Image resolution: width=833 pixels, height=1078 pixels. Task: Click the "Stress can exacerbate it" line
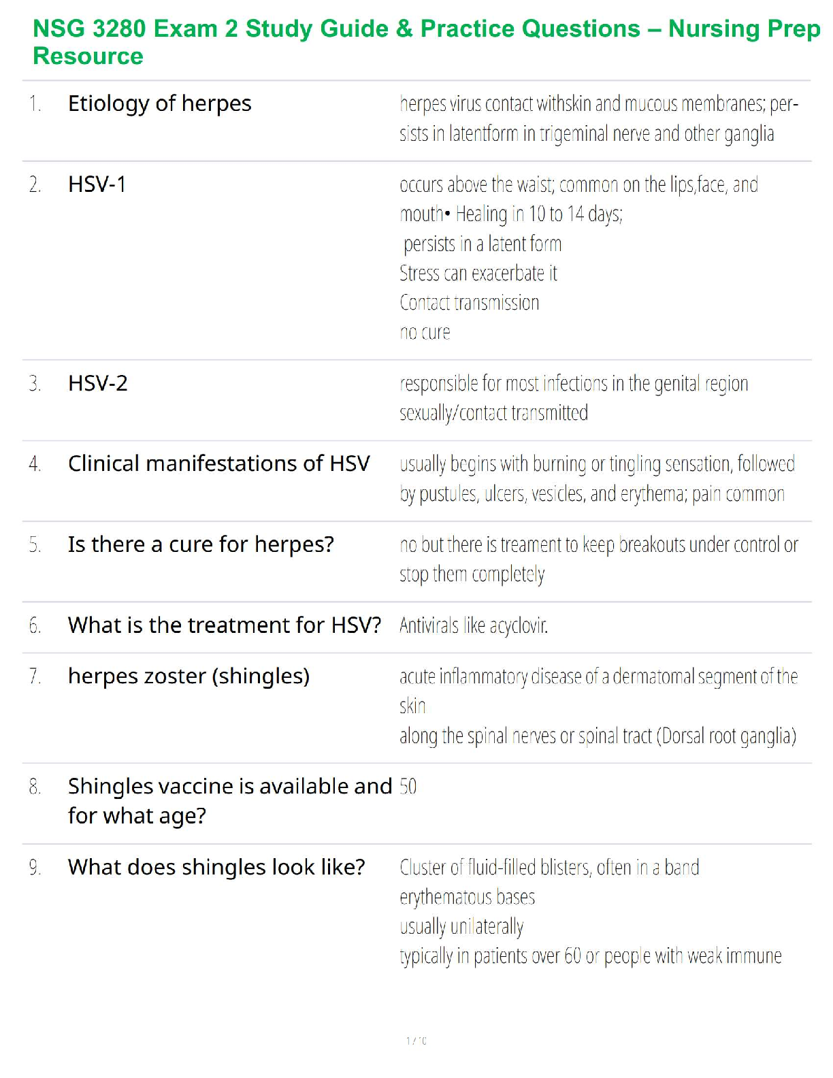click(x=478, y=274)
